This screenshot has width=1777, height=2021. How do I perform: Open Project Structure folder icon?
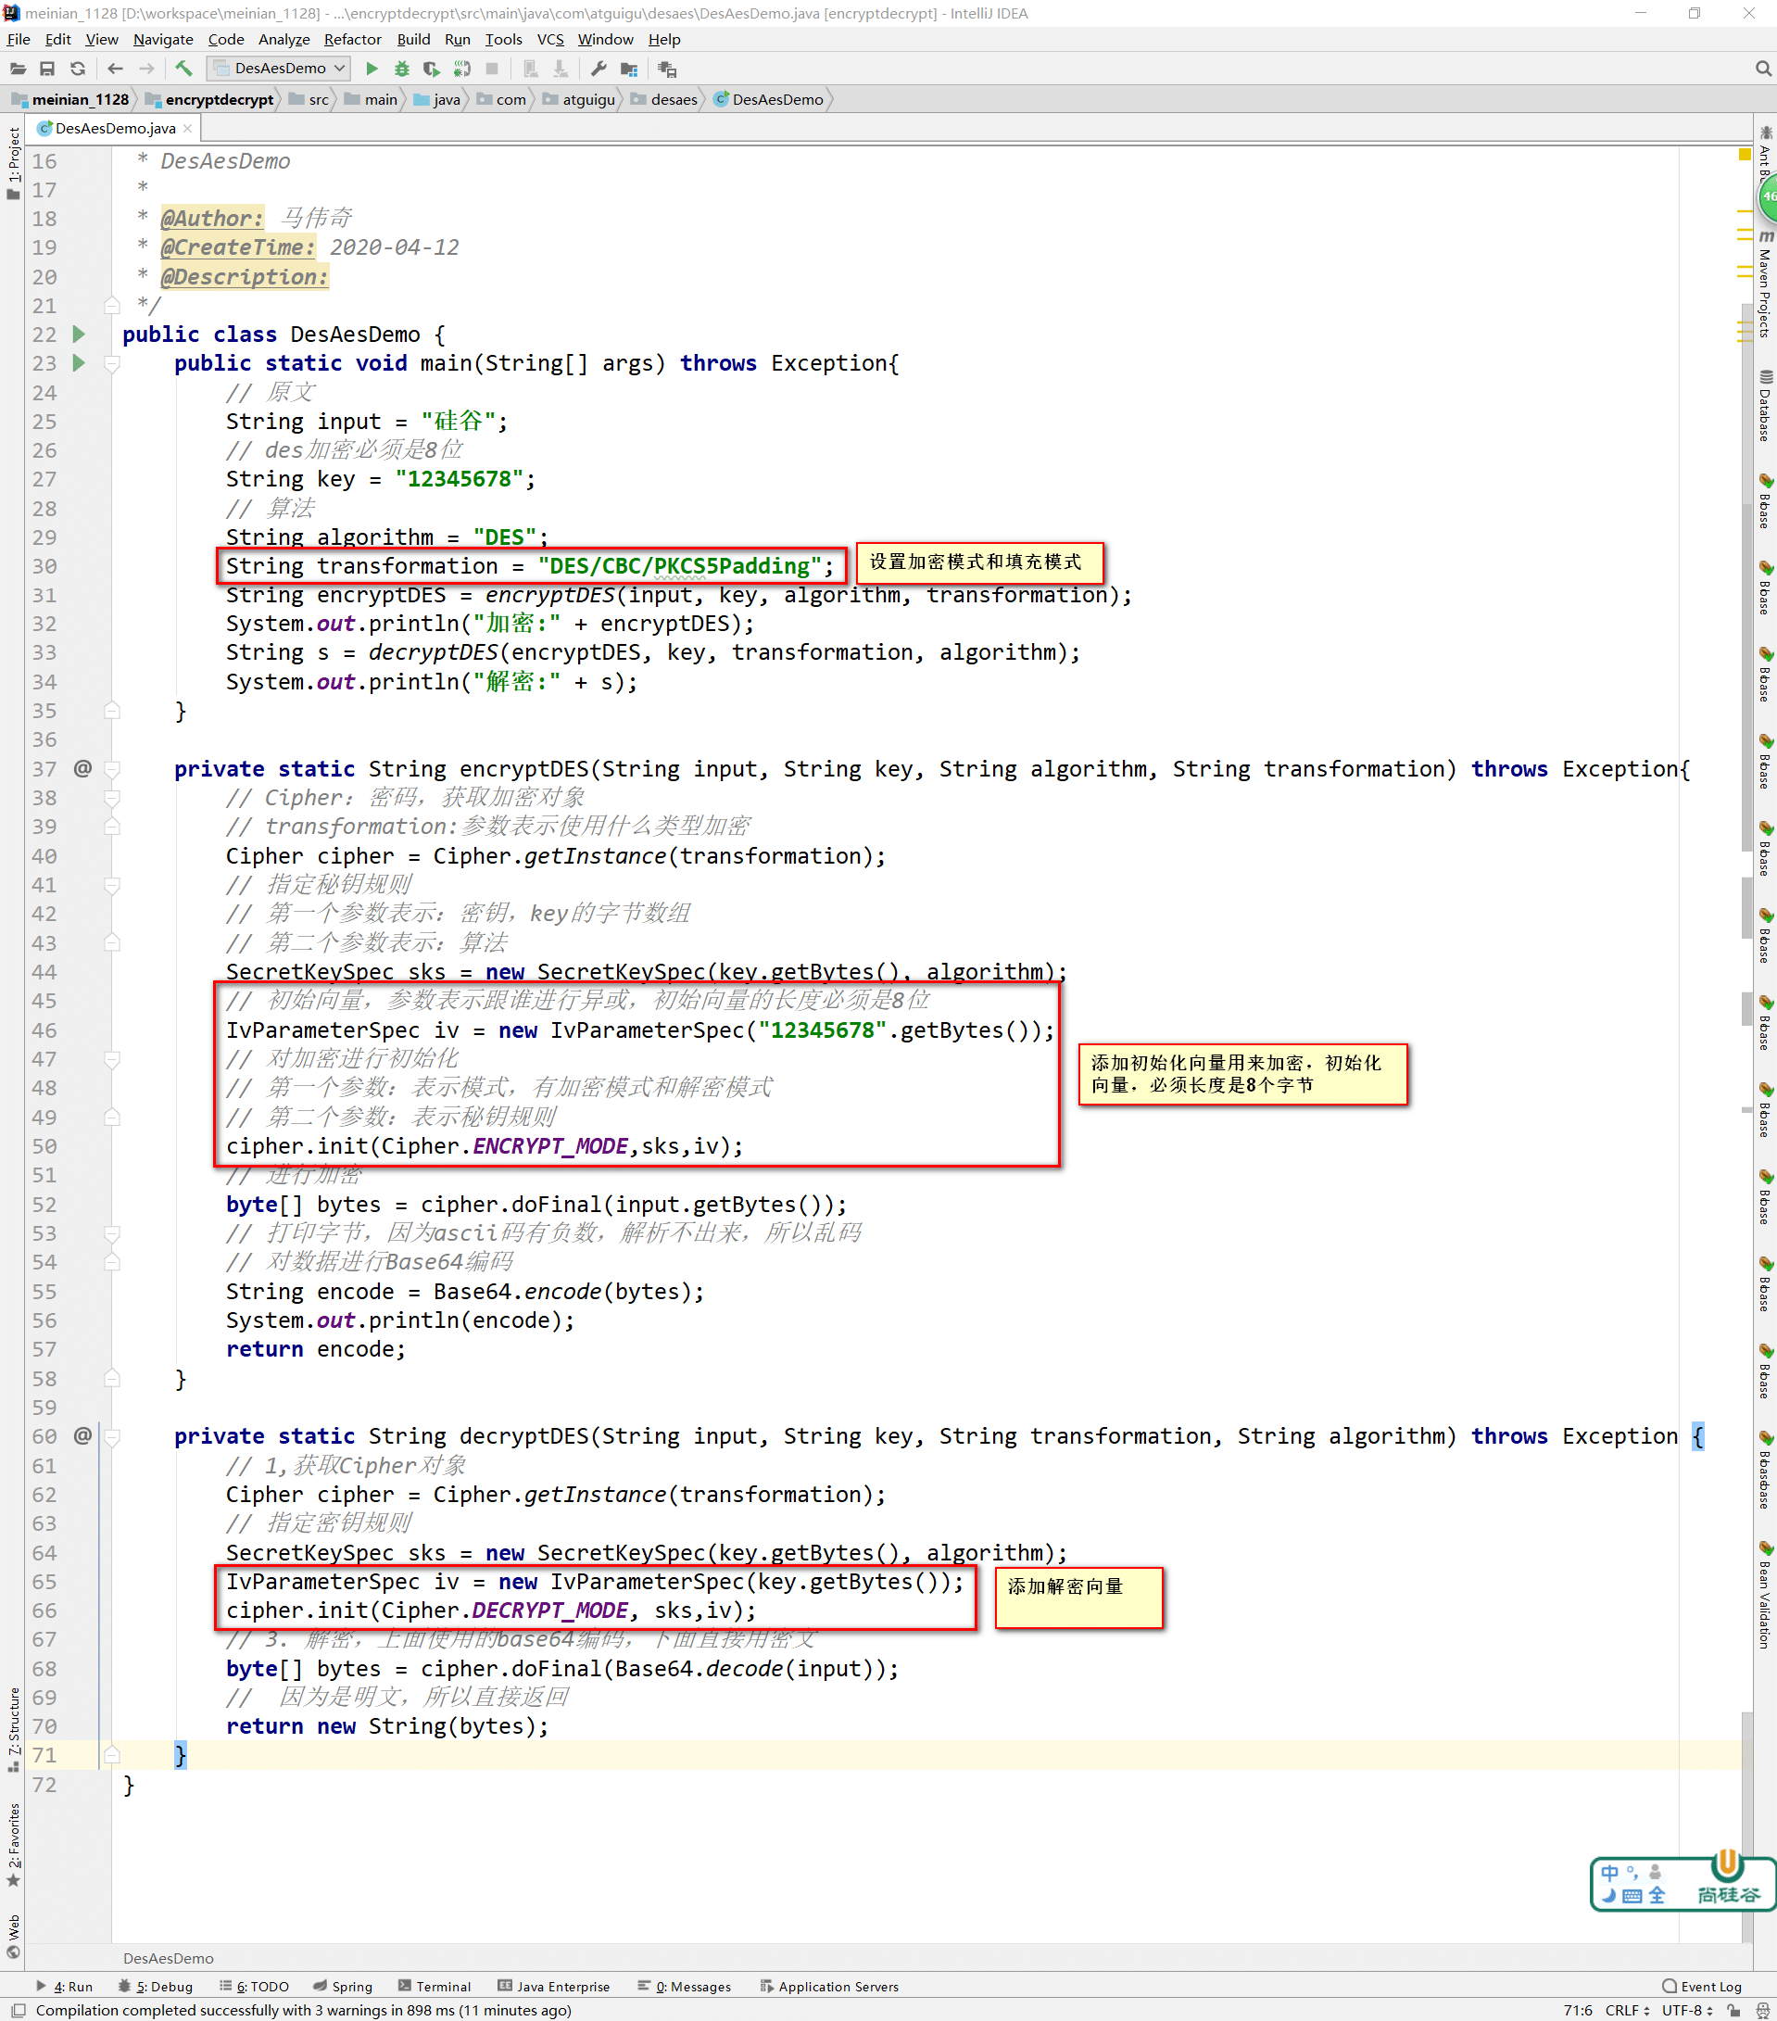tap(628, 69)
